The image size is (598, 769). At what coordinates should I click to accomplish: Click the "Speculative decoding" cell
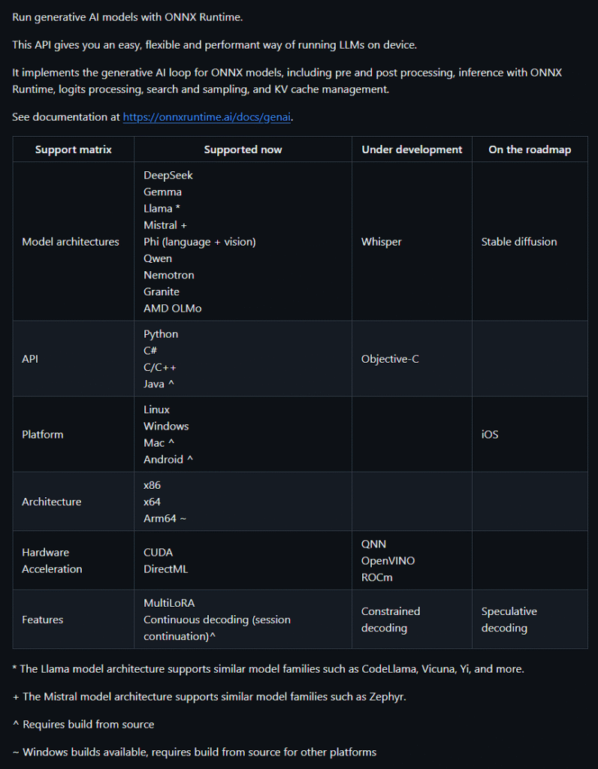(509, 620)
